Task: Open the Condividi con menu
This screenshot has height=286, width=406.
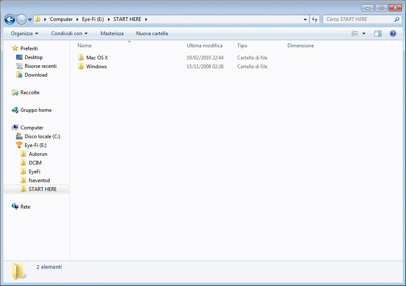Action: [69, 33]
